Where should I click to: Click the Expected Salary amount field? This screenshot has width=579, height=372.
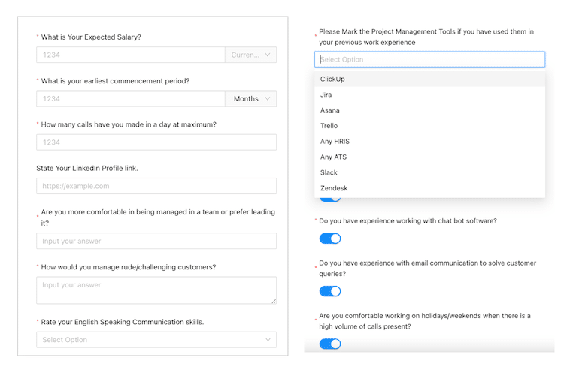[131, 55]
